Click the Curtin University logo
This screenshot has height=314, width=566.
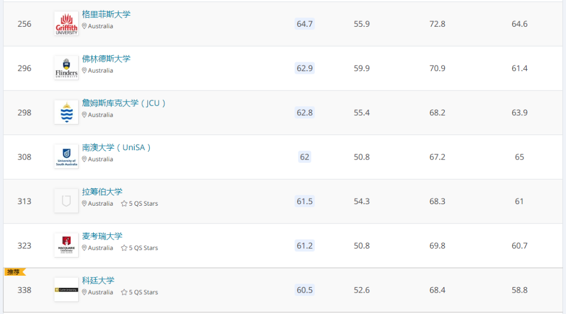(x=66, y=289)
